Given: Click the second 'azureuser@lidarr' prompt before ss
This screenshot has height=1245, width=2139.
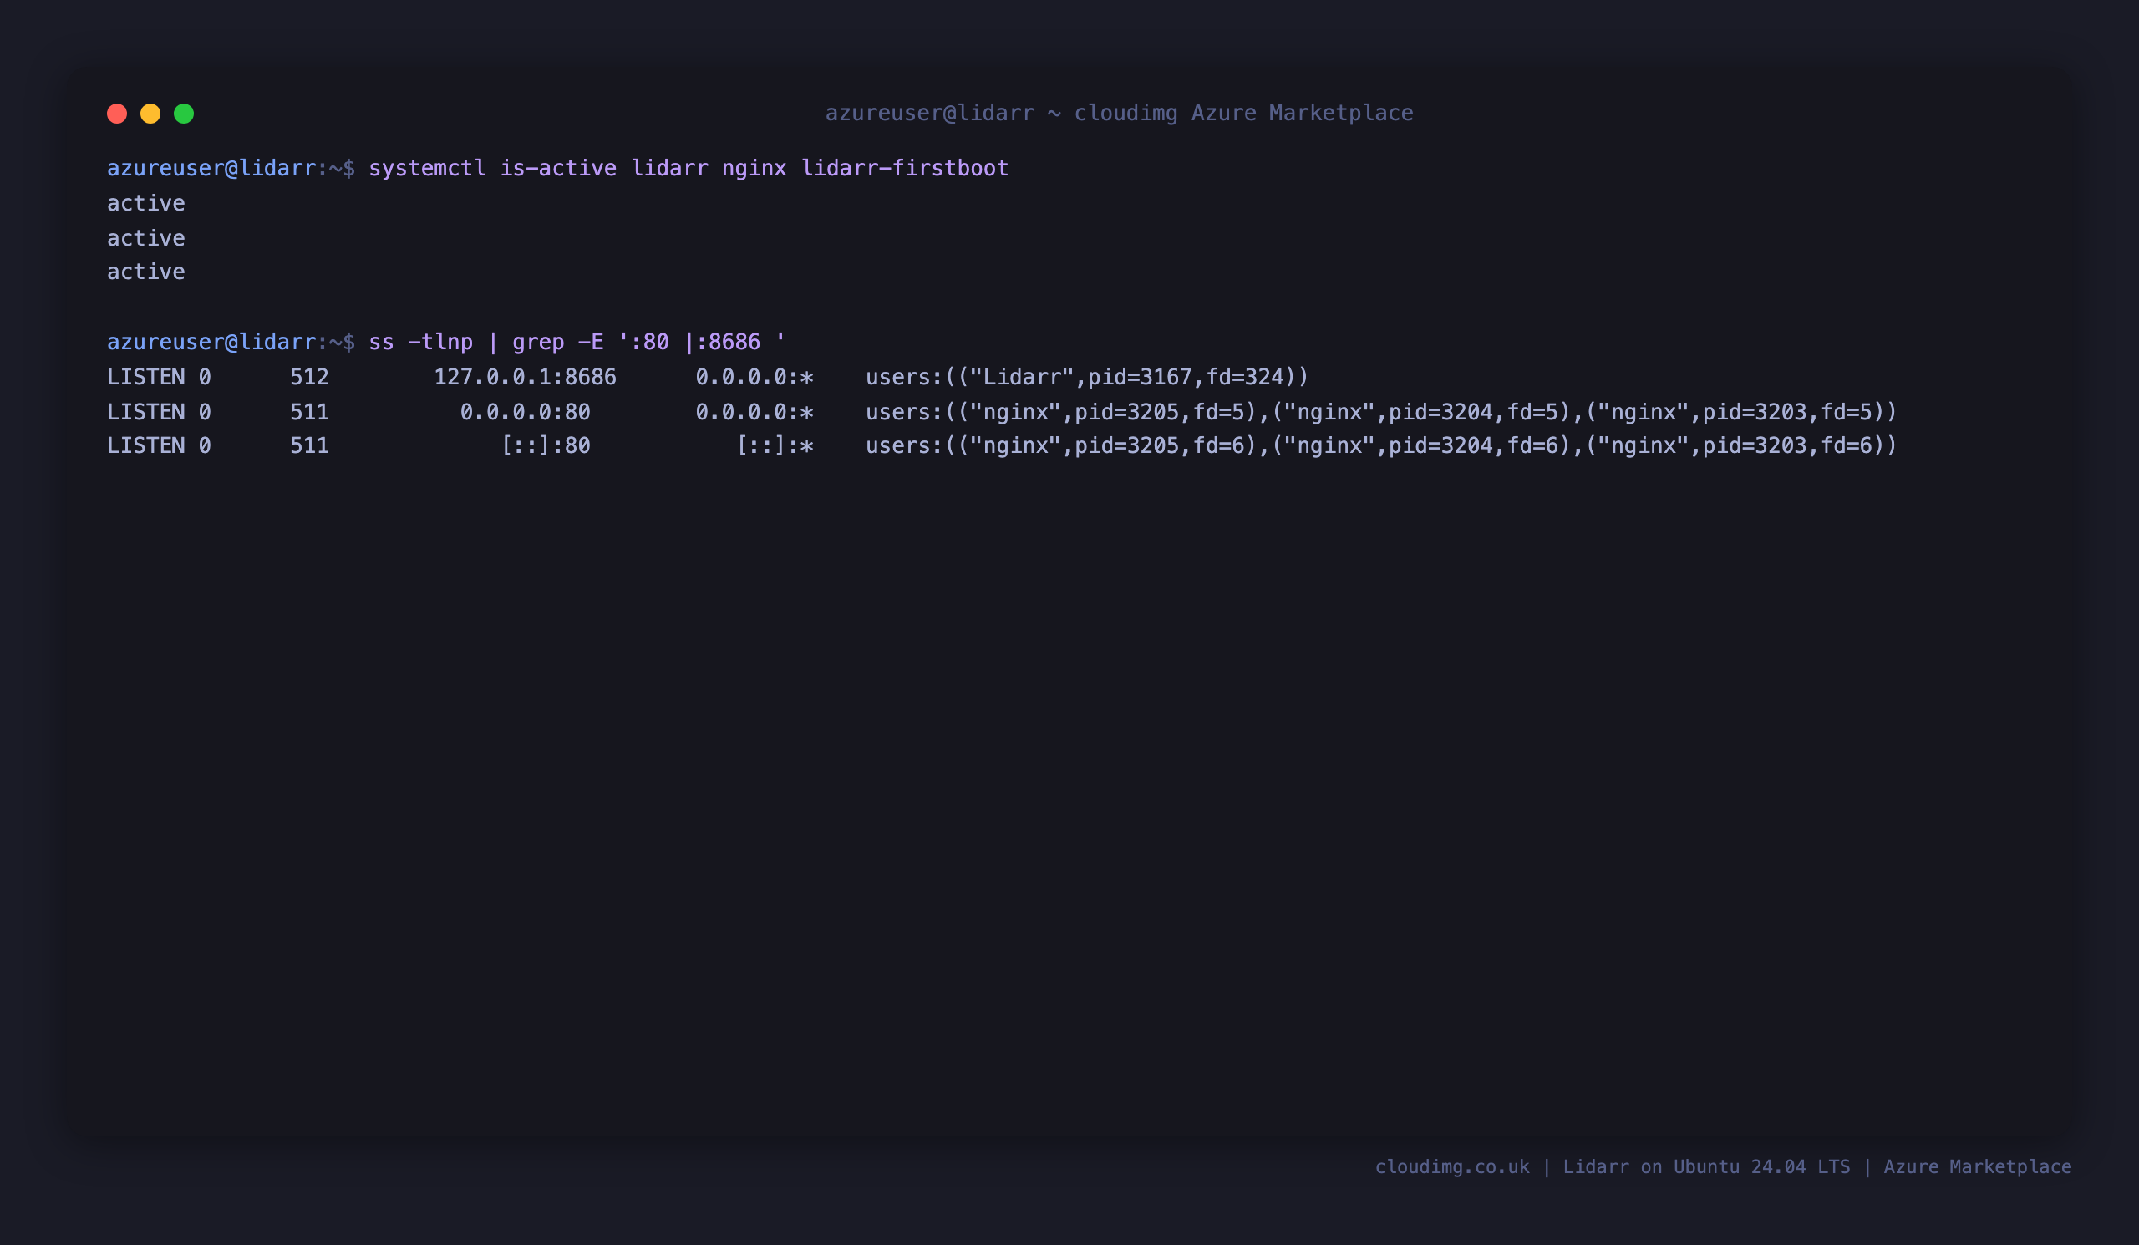Looking at the screenshot, I should [x=211, y=342].
